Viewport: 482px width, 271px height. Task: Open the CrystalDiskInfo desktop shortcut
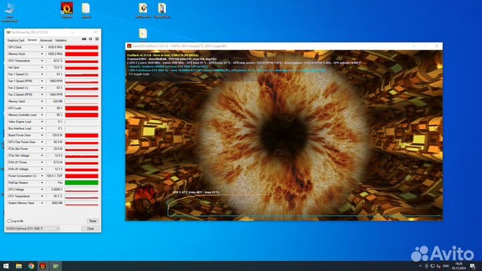(x=162, y=9)
